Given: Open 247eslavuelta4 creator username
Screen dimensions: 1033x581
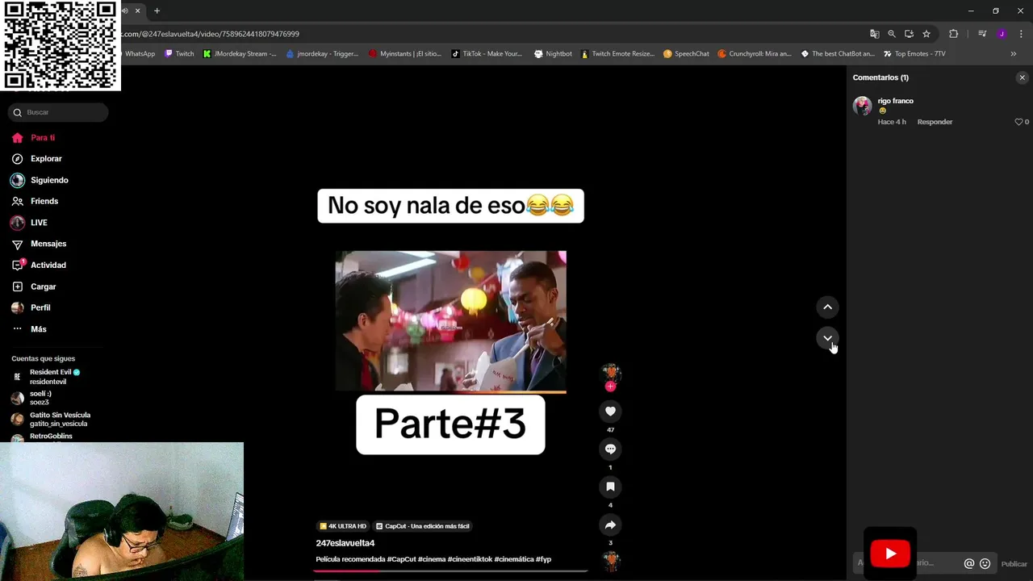Looking at the screenshot, I should (x=345, y=543).
